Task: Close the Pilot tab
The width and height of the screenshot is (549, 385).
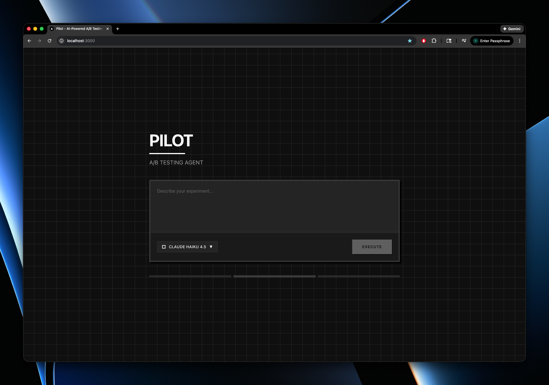Action: (x=108, y=29)
